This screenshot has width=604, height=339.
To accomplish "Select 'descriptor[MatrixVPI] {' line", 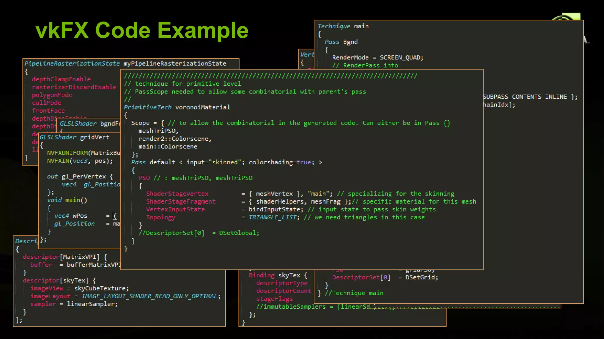I will tap(65, 257).
